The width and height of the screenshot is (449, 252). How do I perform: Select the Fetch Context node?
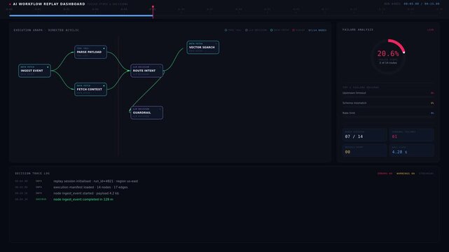91,89
